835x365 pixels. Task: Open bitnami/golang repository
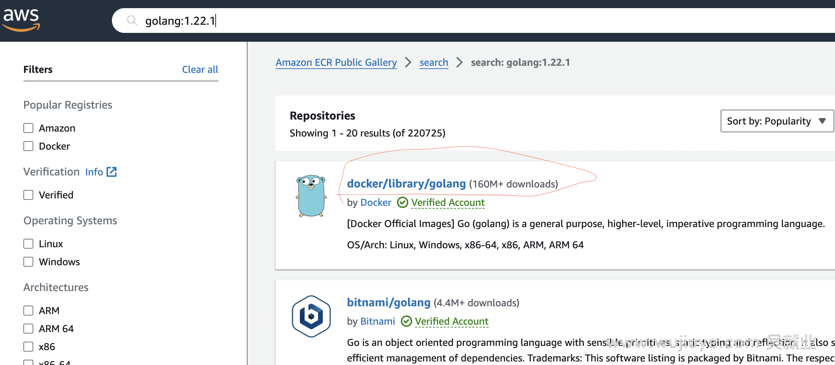tap(388, 302)
